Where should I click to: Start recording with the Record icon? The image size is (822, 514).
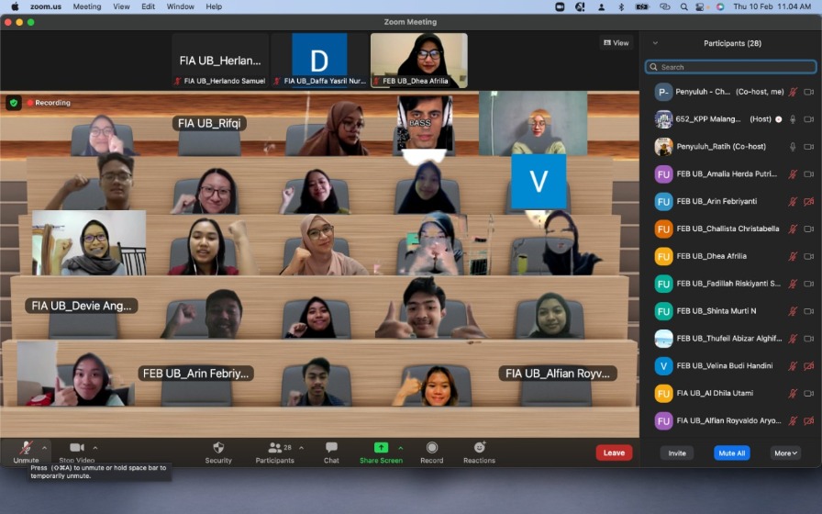(x=431, y=448)
